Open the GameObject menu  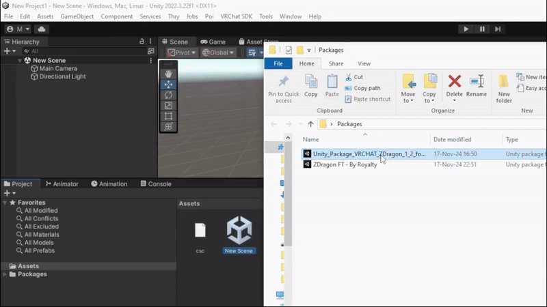[x=77, y=16]
